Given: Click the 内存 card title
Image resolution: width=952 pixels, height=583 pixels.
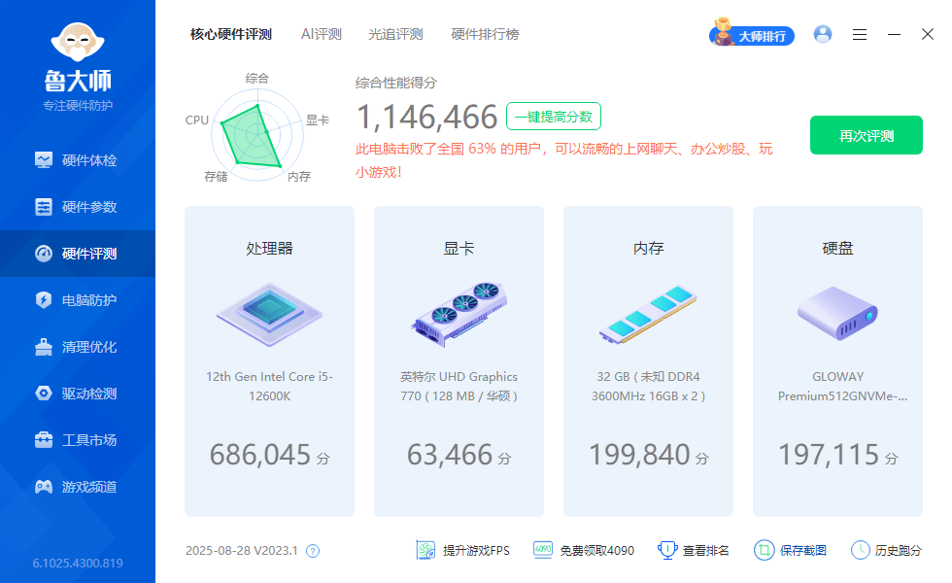Looking at the screenshot, I should 649,249.
